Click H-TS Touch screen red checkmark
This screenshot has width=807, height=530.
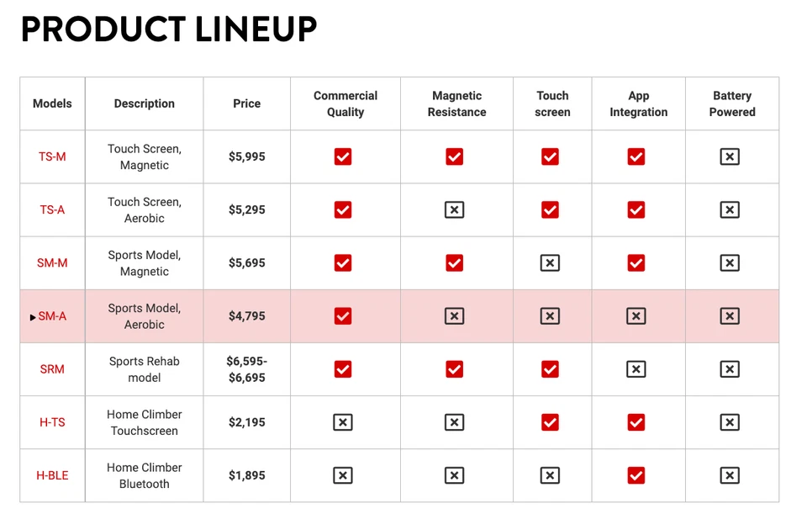(x=550, y=422)
